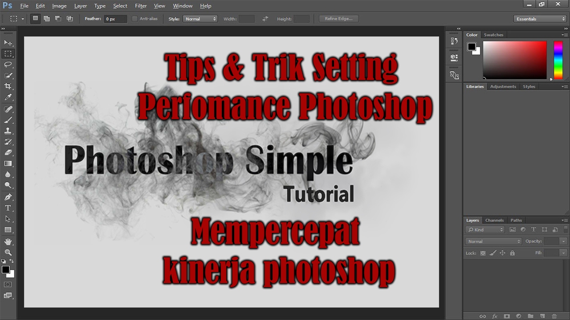The height and width of the screenshot is (320, 570).
Task: Select the Hand tool
Action: pyautogui.click(x=8, y=242)
